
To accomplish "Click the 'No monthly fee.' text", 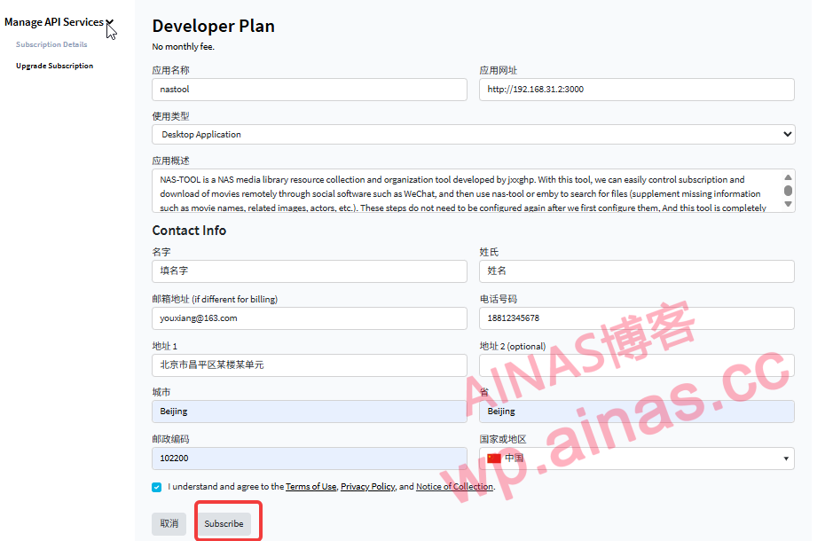I will click(184, 47).
